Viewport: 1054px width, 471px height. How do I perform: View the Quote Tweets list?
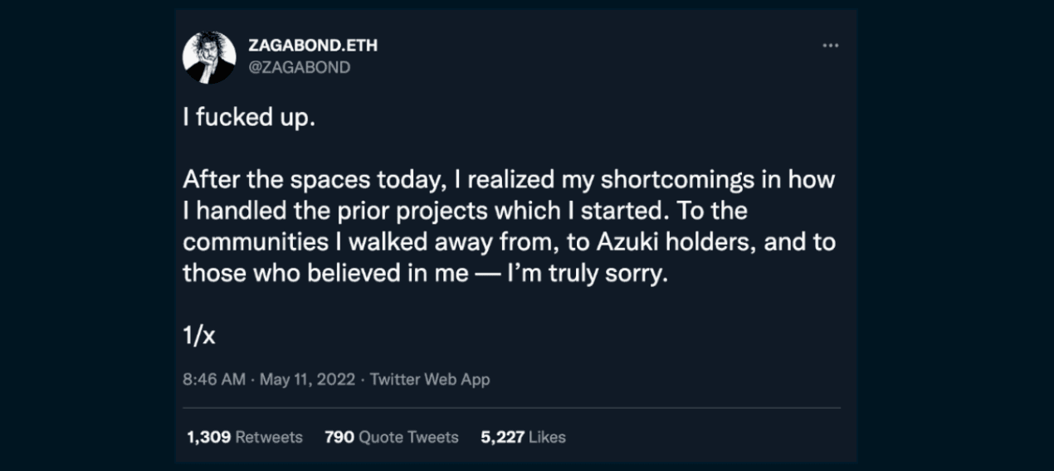point(408,437)
